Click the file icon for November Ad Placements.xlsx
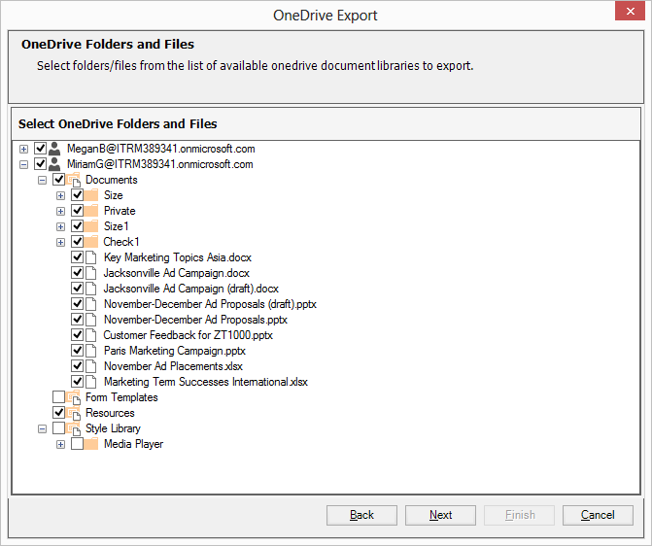 [x=90, y=366]
